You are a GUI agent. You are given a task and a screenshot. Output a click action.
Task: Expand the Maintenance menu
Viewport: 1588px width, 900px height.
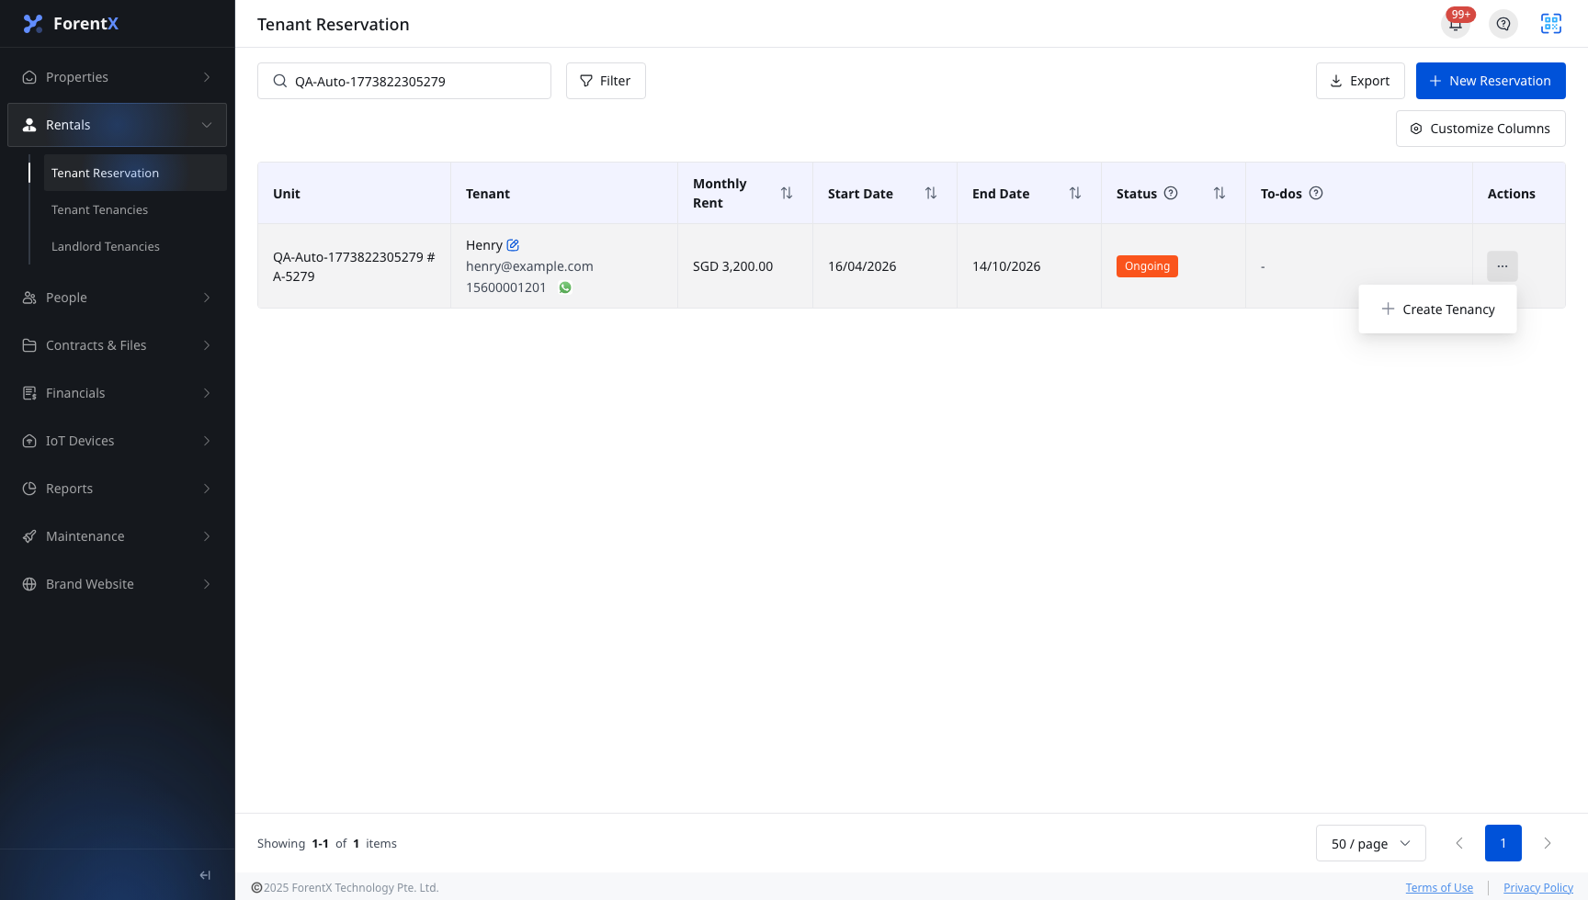118,536
